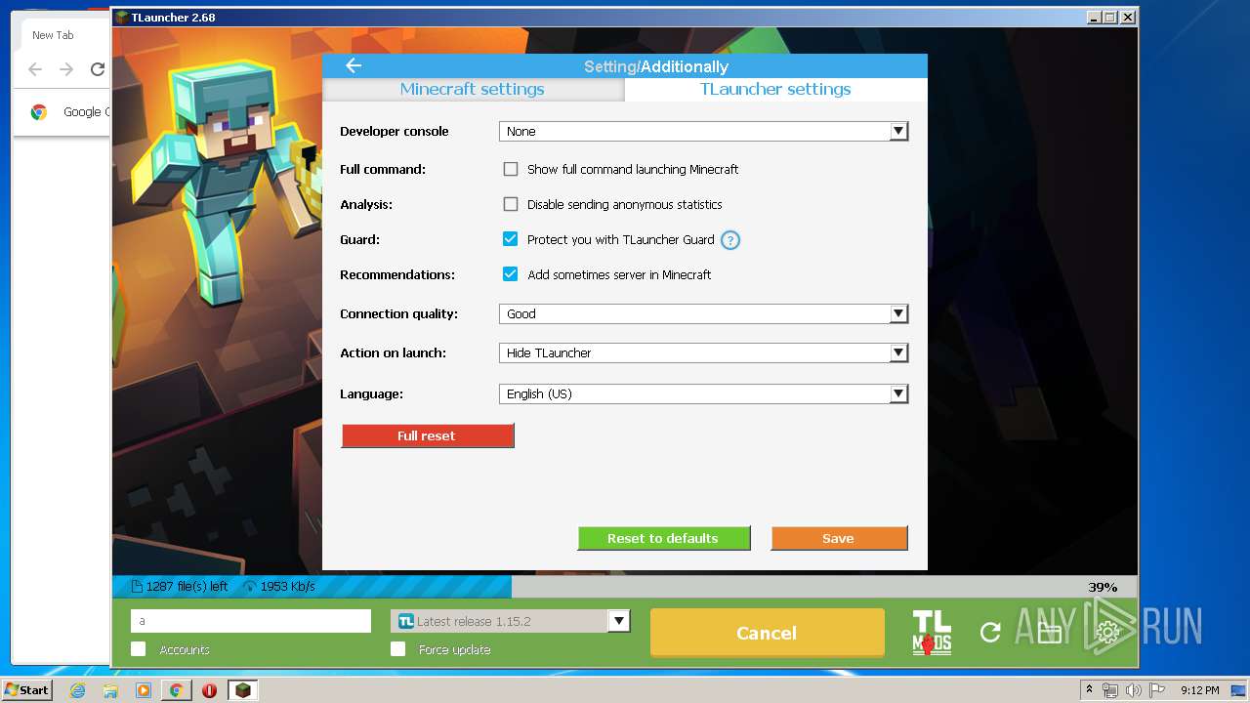
Task: Open the TLauncher Guard help icon
Action: point(729,240)
